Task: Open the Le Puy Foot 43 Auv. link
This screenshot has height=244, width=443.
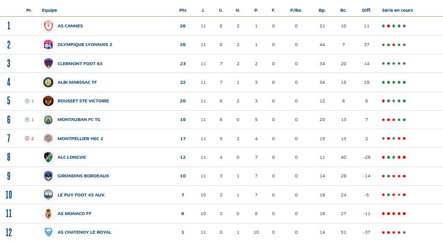Action: [x=81, y=195]
